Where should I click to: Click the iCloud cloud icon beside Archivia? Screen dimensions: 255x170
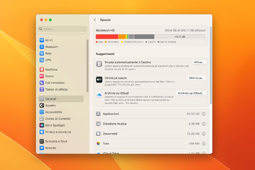pos(99,95)
